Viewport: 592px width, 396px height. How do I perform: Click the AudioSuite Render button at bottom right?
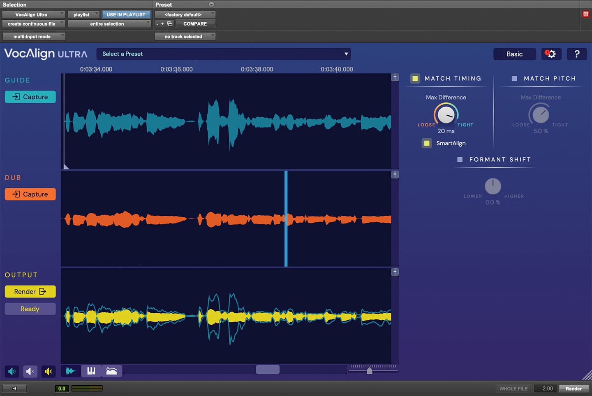coord(573,389)
